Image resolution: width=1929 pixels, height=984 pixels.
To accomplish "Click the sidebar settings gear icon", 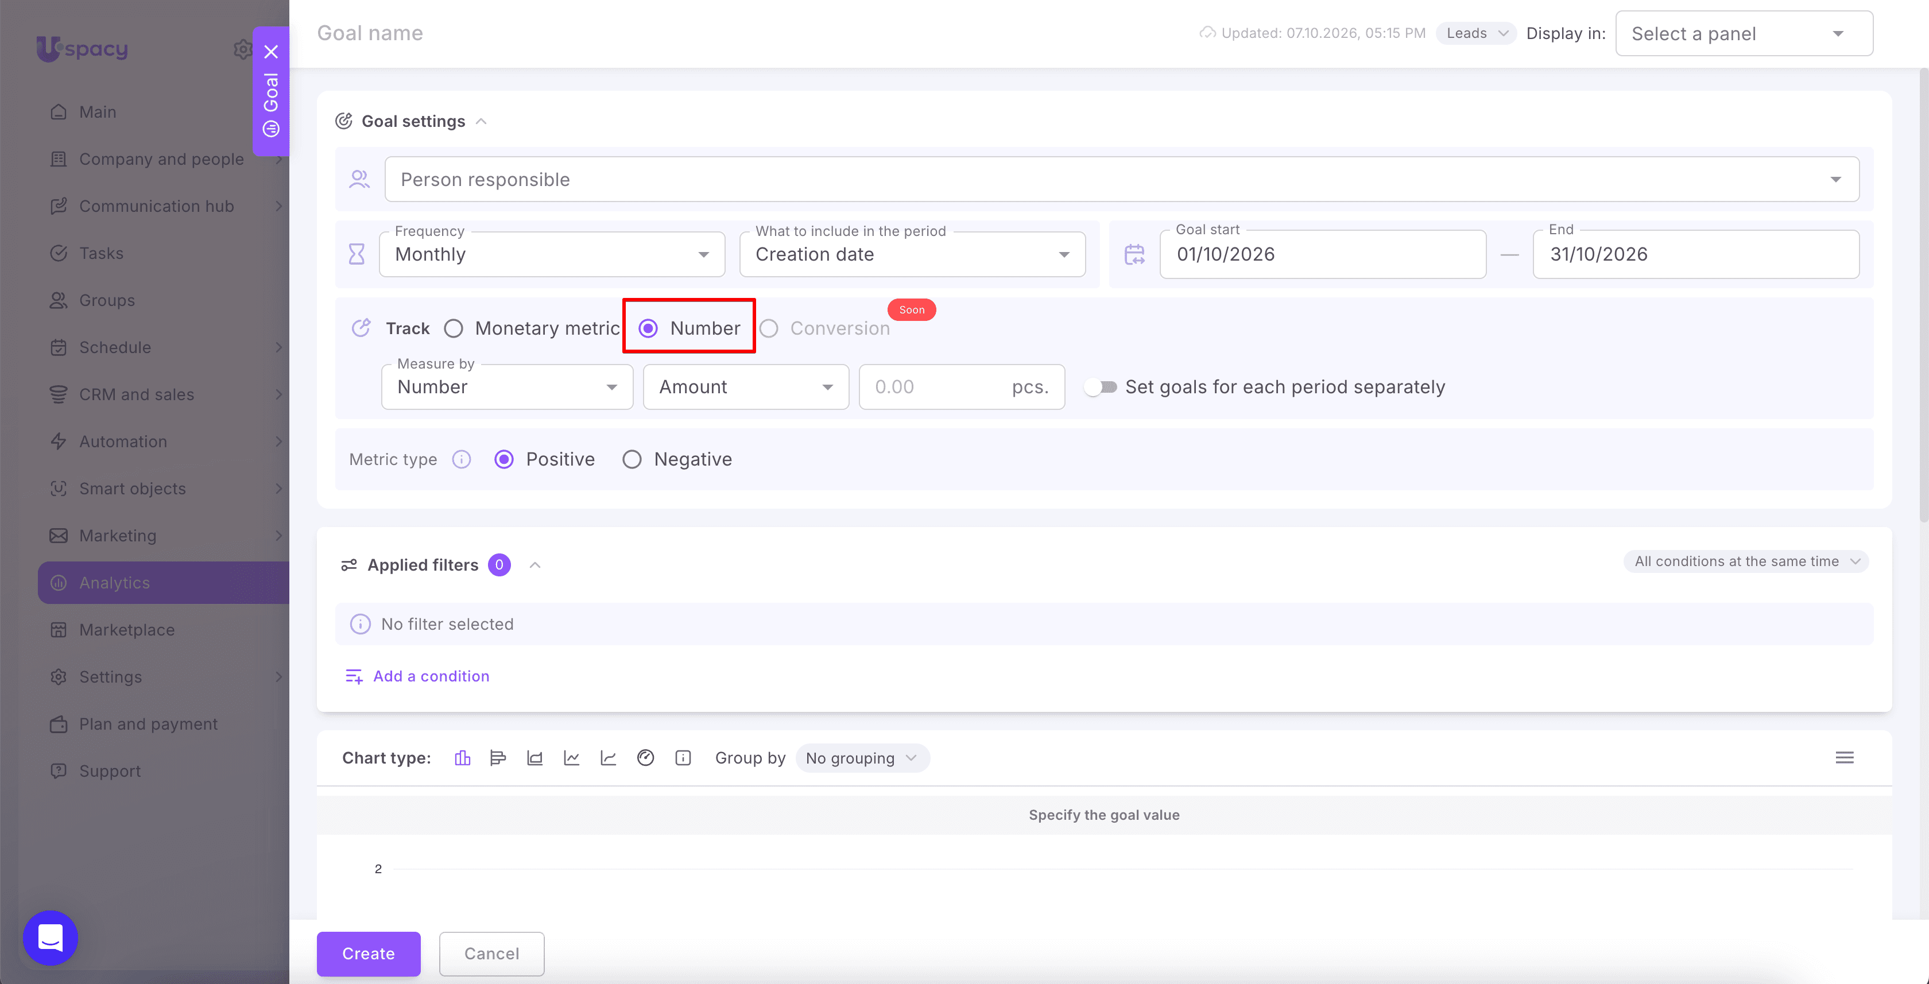I will (x=242, y=49).
